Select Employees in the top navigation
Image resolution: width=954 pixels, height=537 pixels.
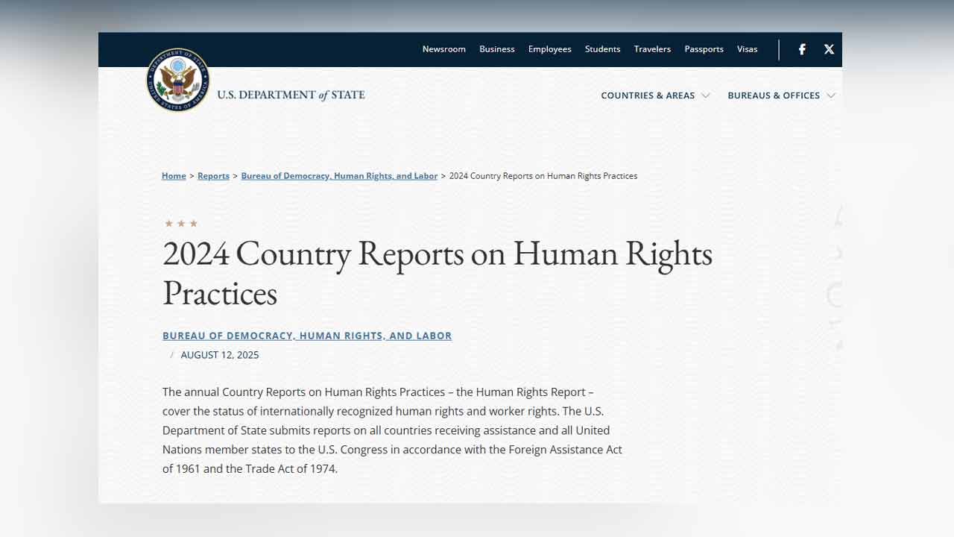click(549, 49)
